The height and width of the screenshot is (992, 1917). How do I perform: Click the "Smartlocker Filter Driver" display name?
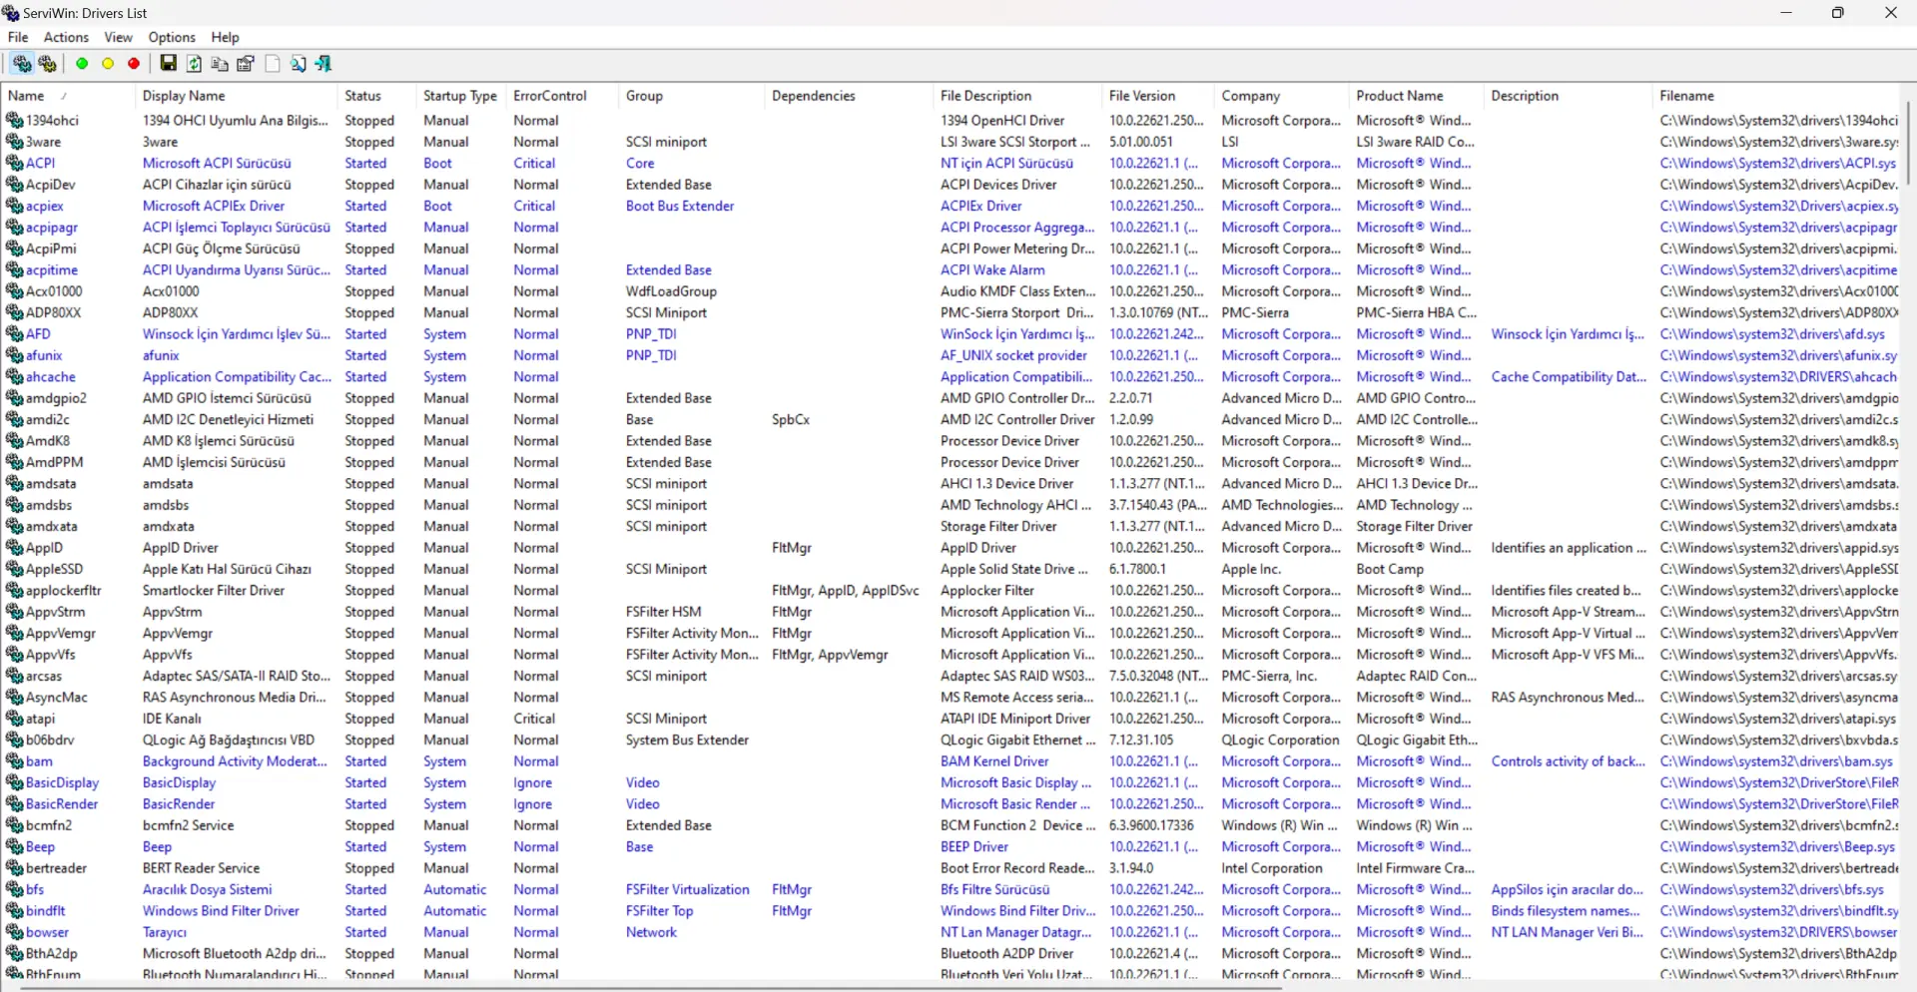214,591
